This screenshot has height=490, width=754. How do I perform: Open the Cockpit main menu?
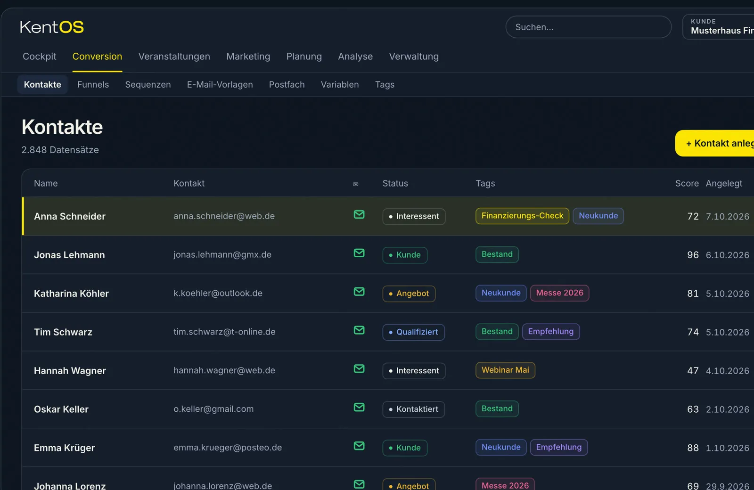[40, 57]
